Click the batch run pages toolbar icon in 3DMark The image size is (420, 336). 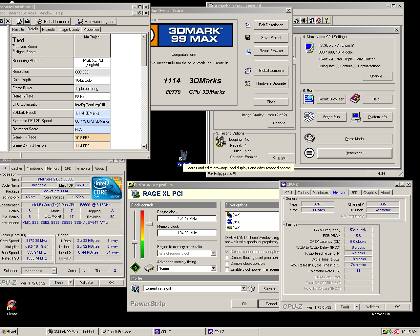coord(311,20)
